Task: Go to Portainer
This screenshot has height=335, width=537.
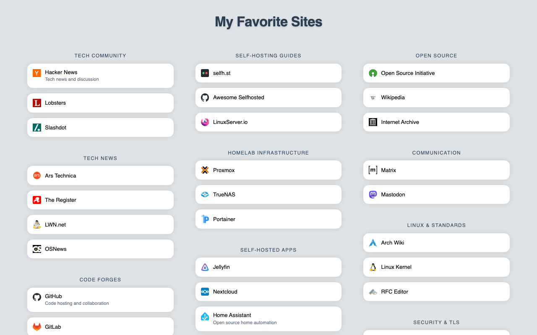Action: [x=268, y=219]
